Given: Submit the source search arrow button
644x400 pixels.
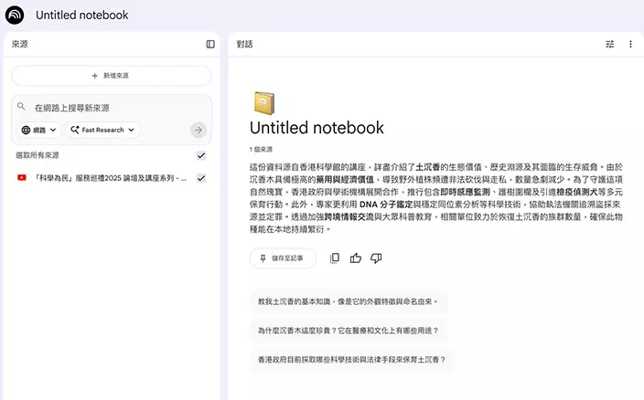Looking at the screenshot, I should (x=199, y=130).
